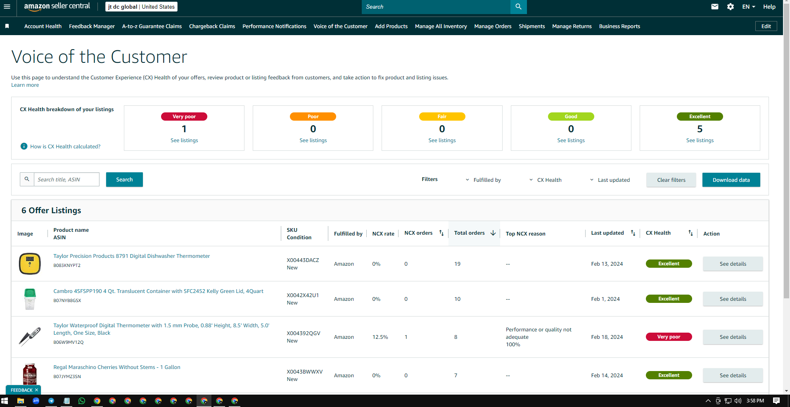Open Cambro 4SFSPP190 Translucent Container product link
Image resolution: width=790 pixels, height=407 pixels.
point(158,291)
